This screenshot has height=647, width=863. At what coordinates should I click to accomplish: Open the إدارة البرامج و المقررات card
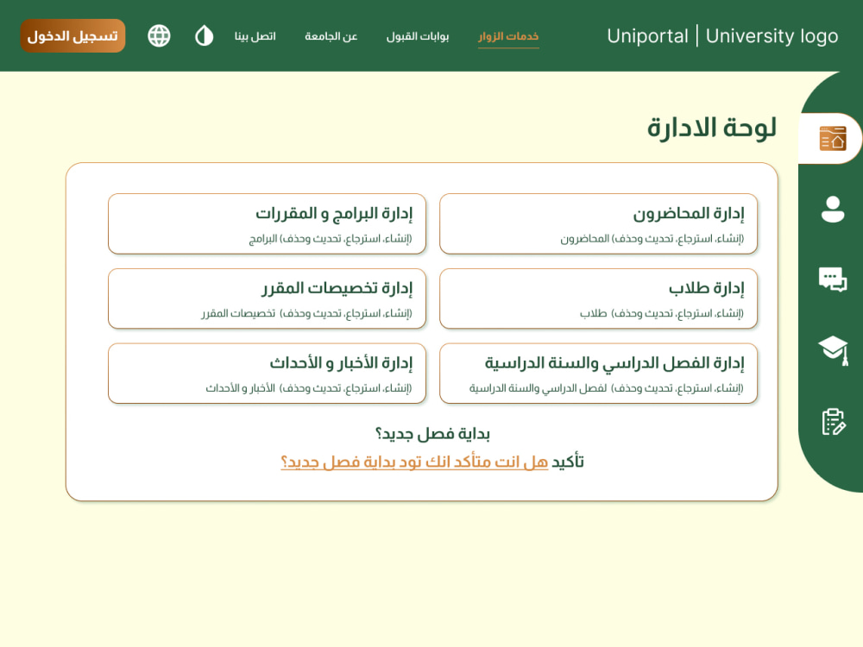click(x=267, y=224)
